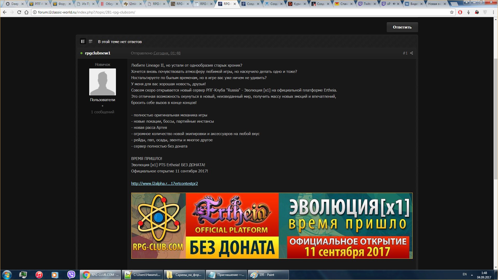Image resolution: width=498 pixels, height=280 pixels.
Task: Click the 1 сообщений post count
Action: (102, 112)
